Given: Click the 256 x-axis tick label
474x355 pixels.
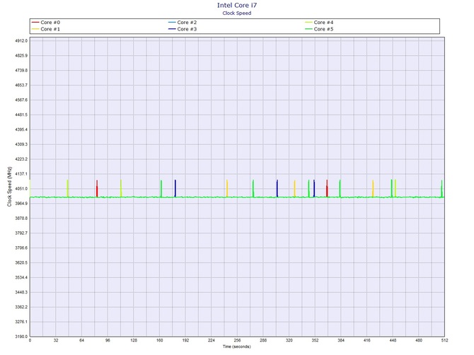Looking at the screenshot, I should point(237,340).
